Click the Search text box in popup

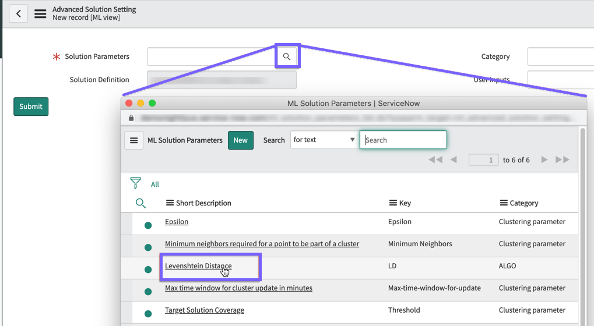pos(403,140)
